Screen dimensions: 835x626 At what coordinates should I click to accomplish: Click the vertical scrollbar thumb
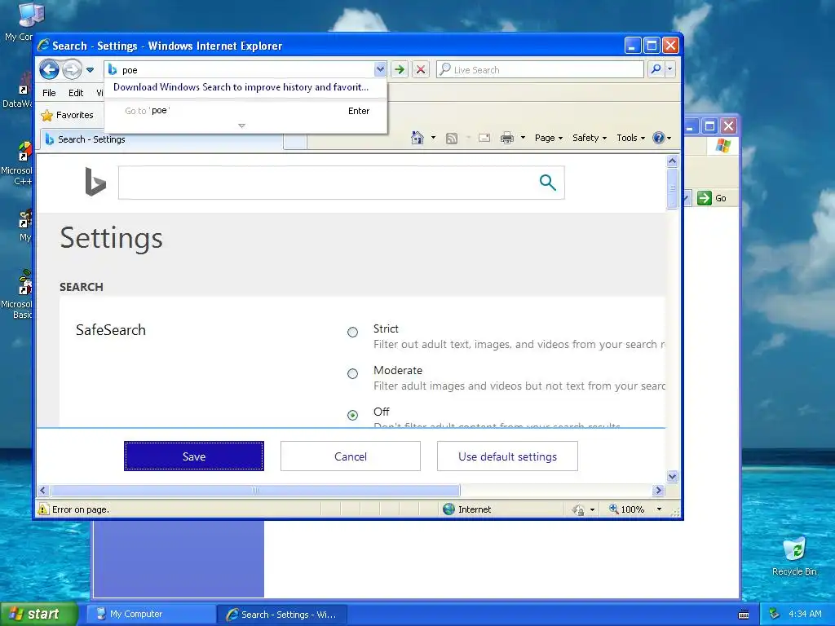pyautogui.click(x=672, y=188)
